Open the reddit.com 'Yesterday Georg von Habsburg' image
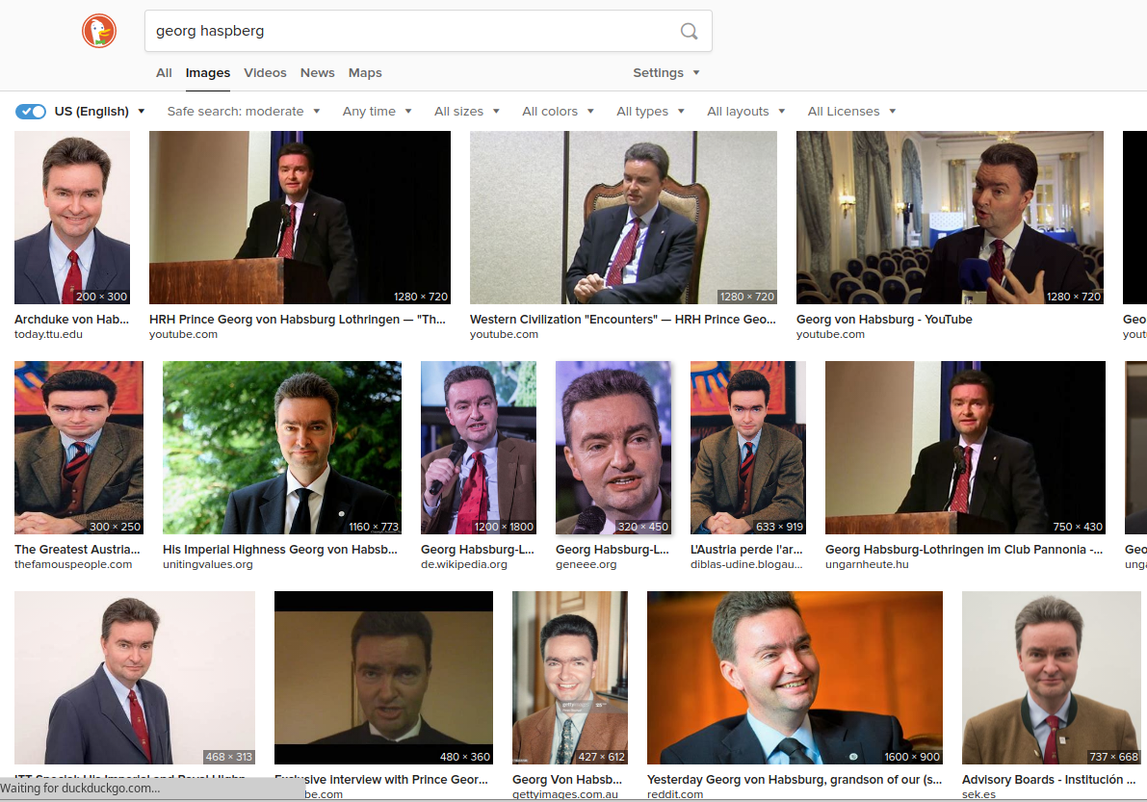Viewport: 1147px width, 802px height. pos(795,678)
